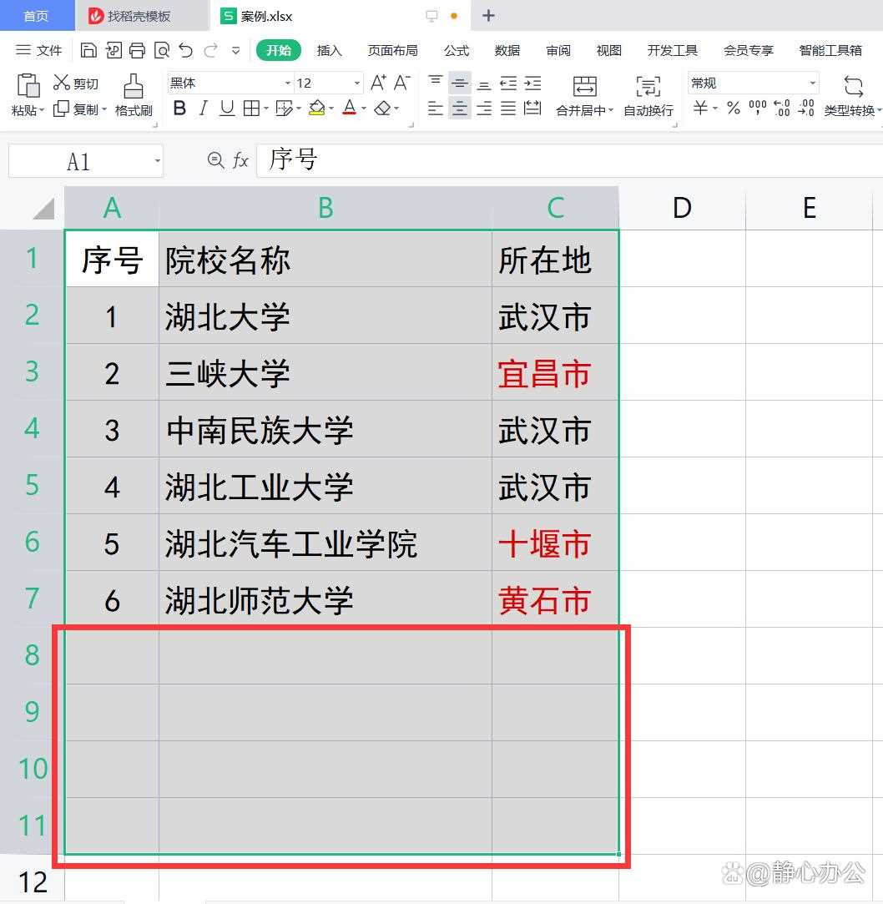
Task: Toggle middle vertical alignment
Action: click(459, 83)
